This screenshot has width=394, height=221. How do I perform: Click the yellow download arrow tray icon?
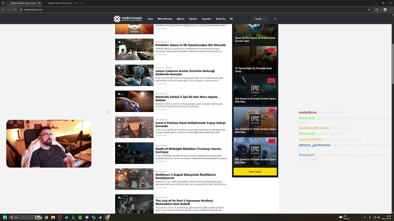[370, 217]
